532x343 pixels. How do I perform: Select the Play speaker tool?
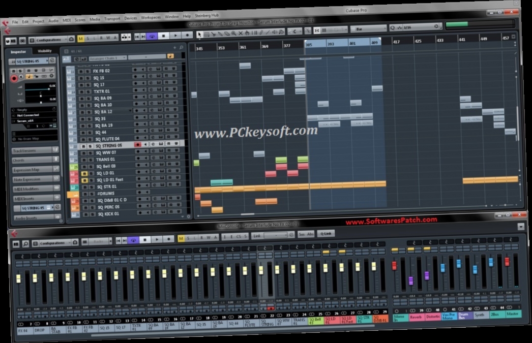coord(275,33)
